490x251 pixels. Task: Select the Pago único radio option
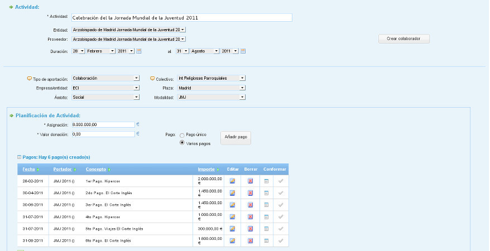point(182,136)
